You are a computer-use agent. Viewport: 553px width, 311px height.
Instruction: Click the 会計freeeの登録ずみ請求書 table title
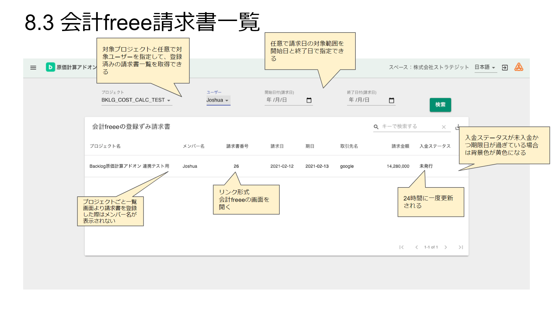tap(131, 127)
